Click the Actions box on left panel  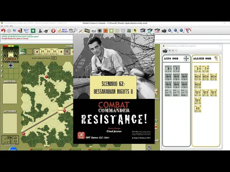click(x=10, y=123)
